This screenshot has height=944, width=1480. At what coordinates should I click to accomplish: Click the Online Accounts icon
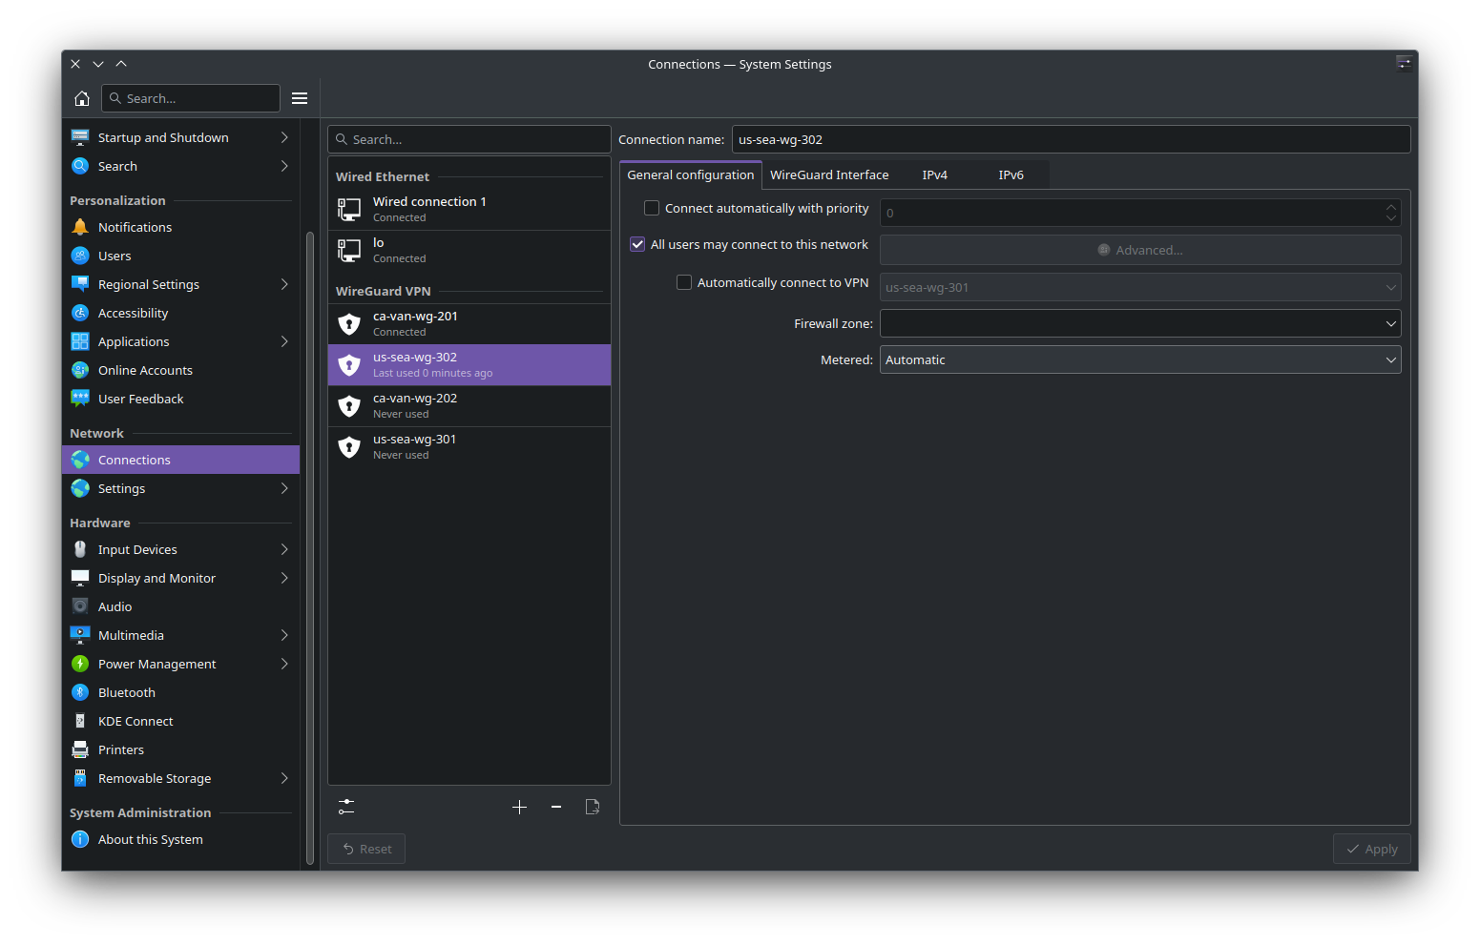(x=80, y=370)
